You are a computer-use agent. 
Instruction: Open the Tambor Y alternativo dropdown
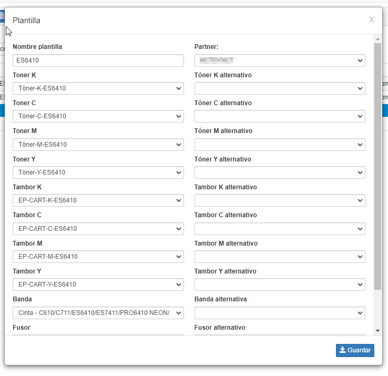tap(279, 284)
